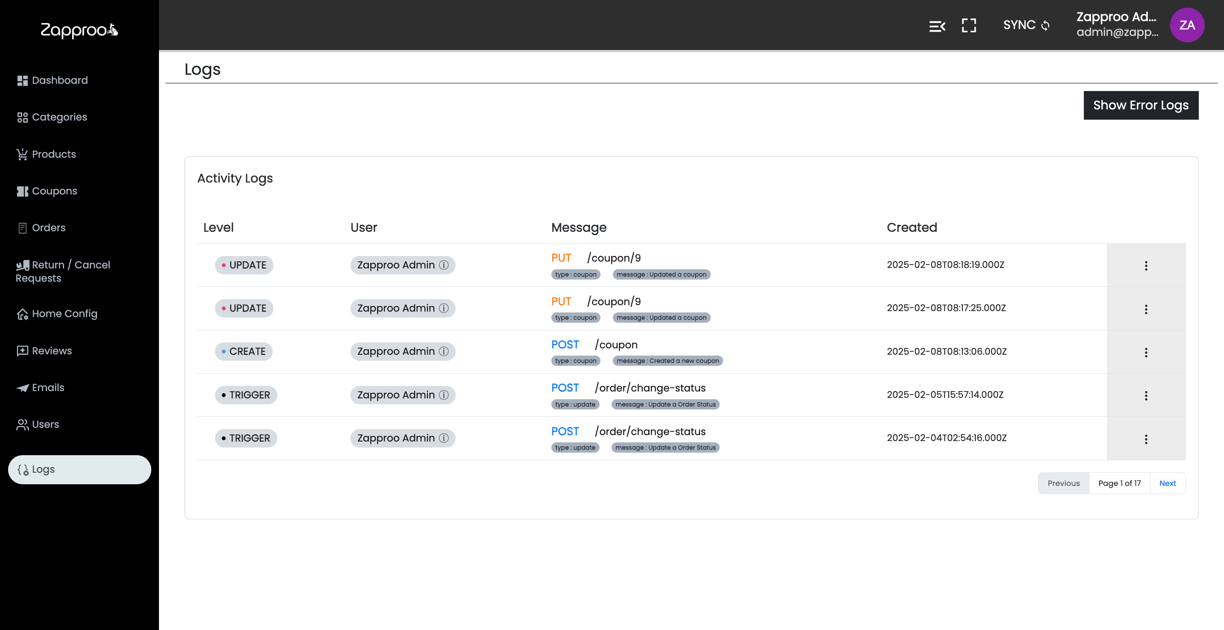Open three-dot menu for last TRIGGER log
1224x630 pixels.
coord(1146,439)
